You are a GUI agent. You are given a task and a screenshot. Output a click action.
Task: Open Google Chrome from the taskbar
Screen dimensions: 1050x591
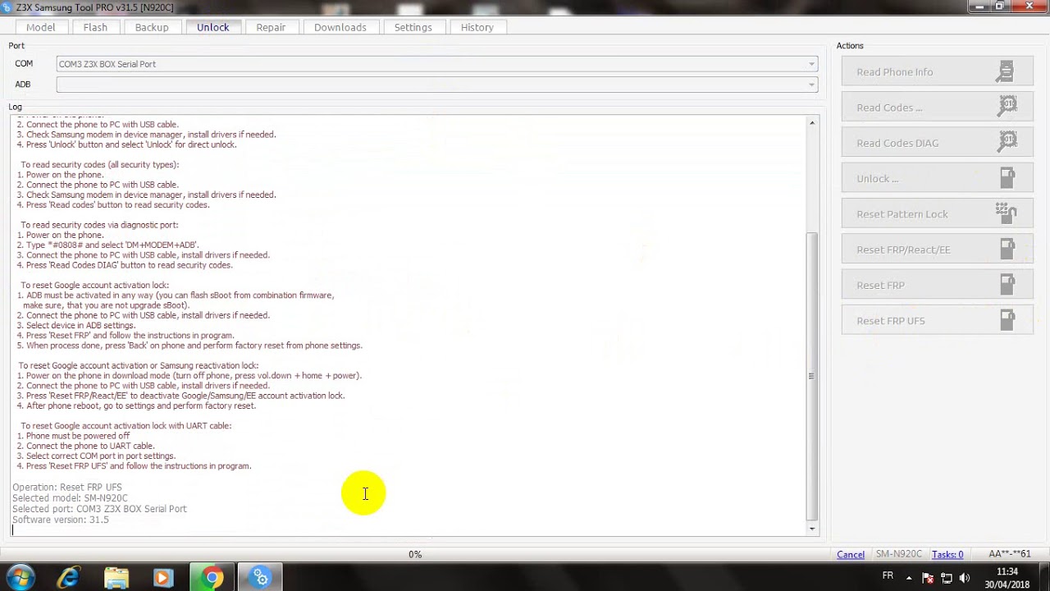click(212, 578)
